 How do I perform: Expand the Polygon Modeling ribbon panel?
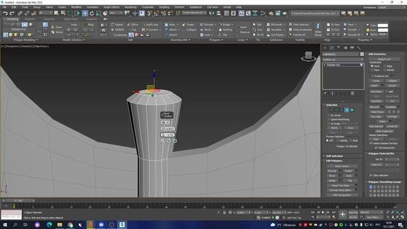tap(25, 40)
